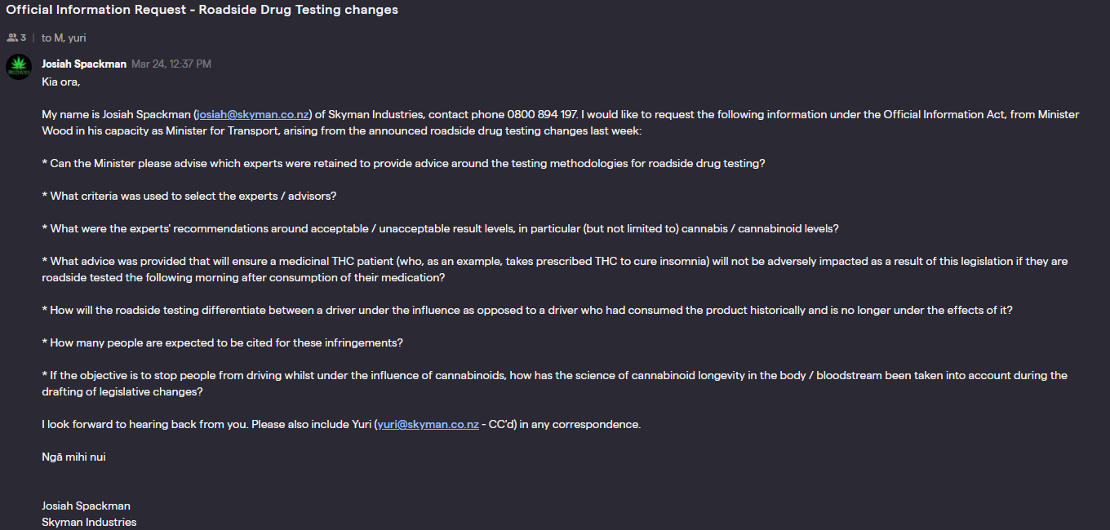Screen dimensions: 1110x530
Task: Click the participant count number 3
Action: click(24, 38)
